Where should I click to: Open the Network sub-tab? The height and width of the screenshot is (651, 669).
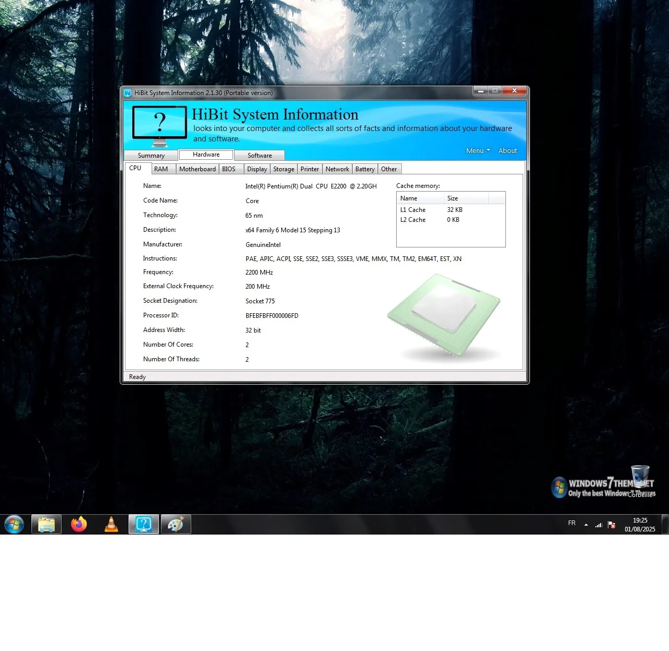coord(337,169)
